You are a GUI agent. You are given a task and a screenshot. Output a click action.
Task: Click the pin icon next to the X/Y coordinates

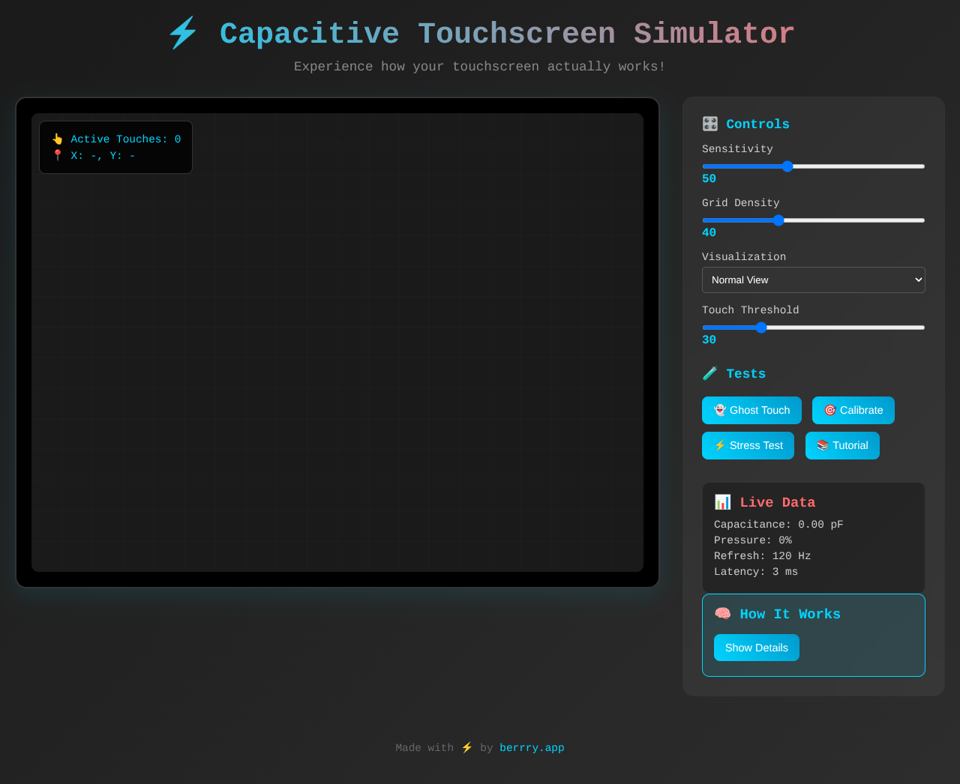point(57,155)
